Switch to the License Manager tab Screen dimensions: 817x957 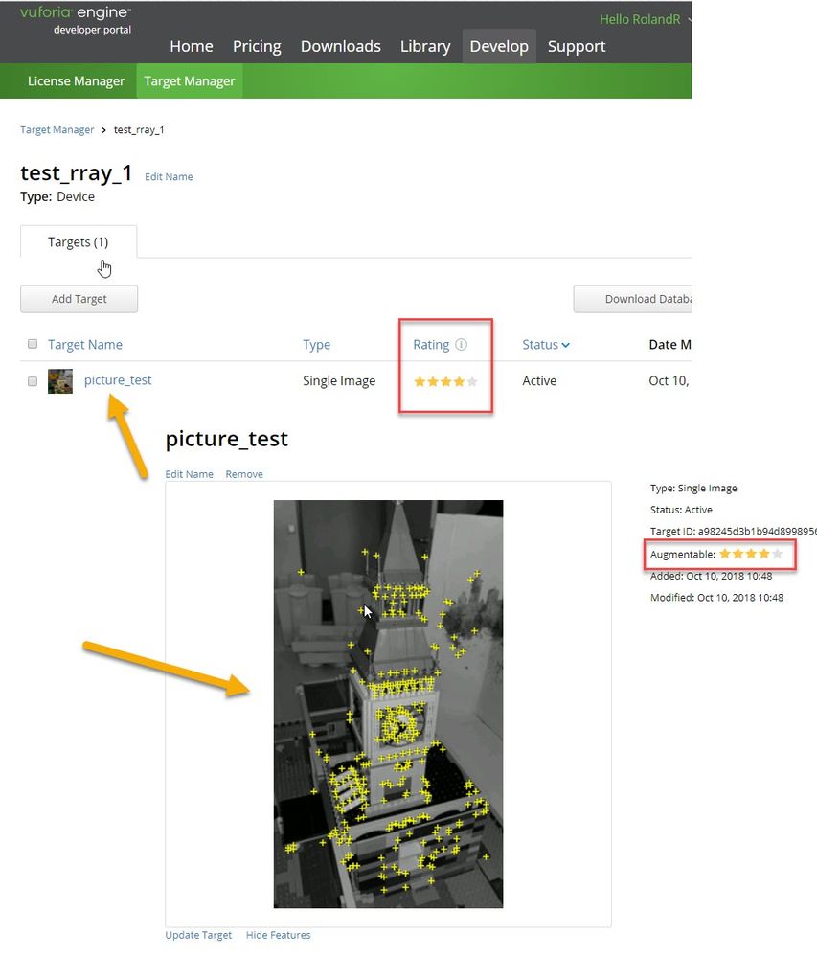pos(77,81)
